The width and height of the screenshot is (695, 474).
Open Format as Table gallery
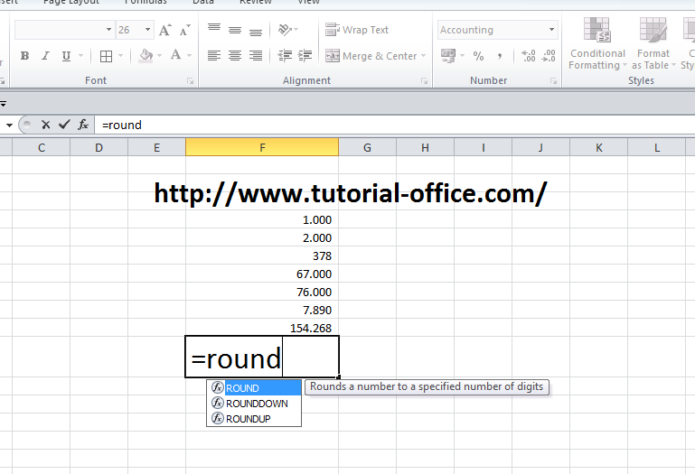pos(653,43)
